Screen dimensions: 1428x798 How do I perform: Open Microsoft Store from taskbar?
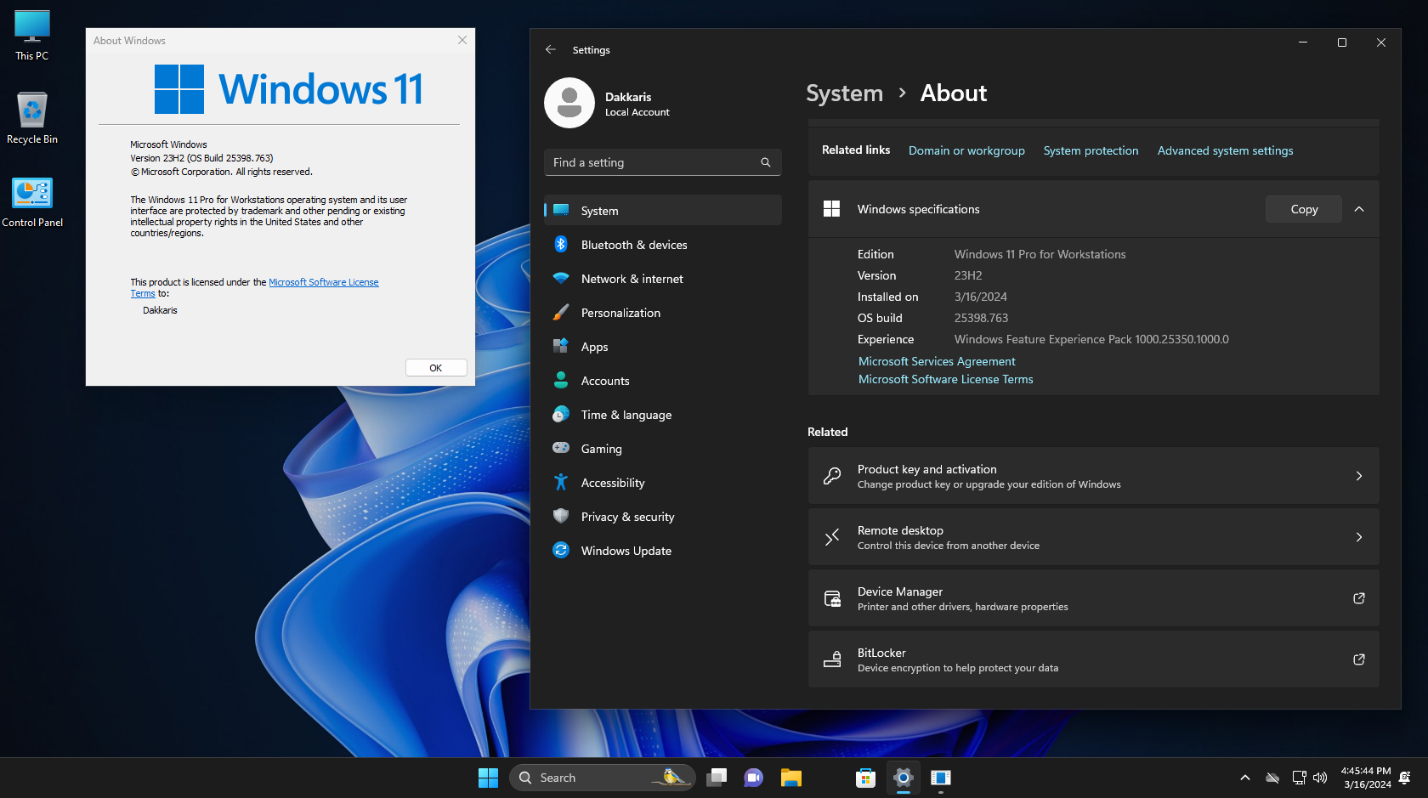pos(865,778)
